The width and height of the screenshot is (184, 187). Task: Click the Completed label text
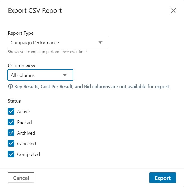pos(29,154)
